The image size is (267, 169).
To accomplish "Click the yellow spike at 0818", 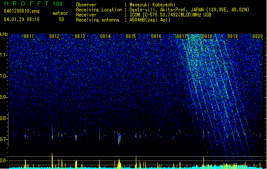I will pos(203,163).
